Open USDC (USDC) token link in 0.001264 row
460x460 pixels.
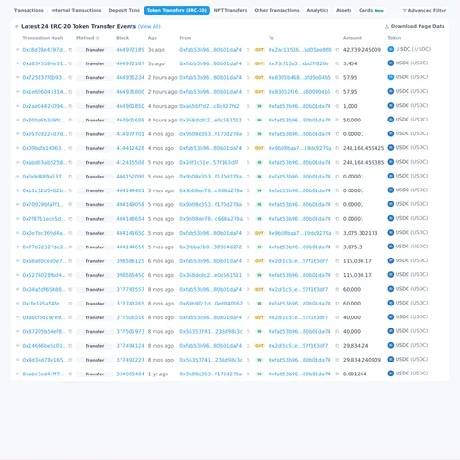(x=411, y=374)
